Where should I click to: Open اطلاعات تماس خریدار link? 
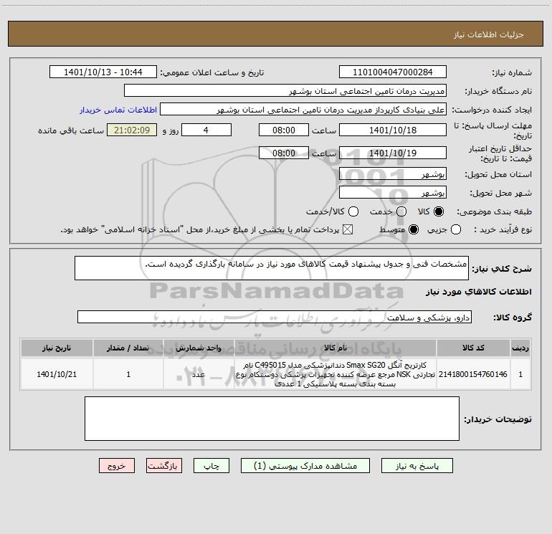(x=118, y=110)
